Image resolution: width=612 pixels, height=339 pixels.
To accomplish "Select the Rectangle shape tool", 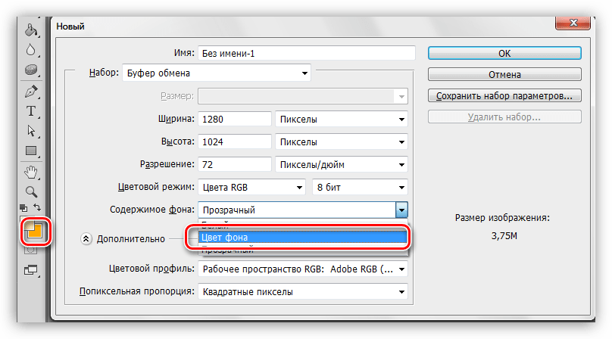I will click(31, 151).
